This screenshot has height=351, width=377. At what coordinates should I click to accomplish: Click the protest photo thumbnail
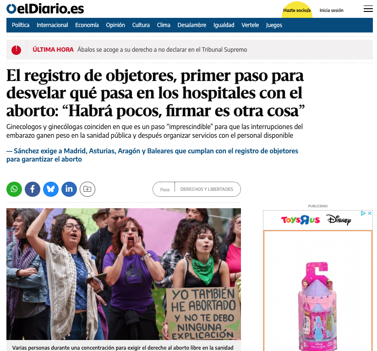[124, 274]
